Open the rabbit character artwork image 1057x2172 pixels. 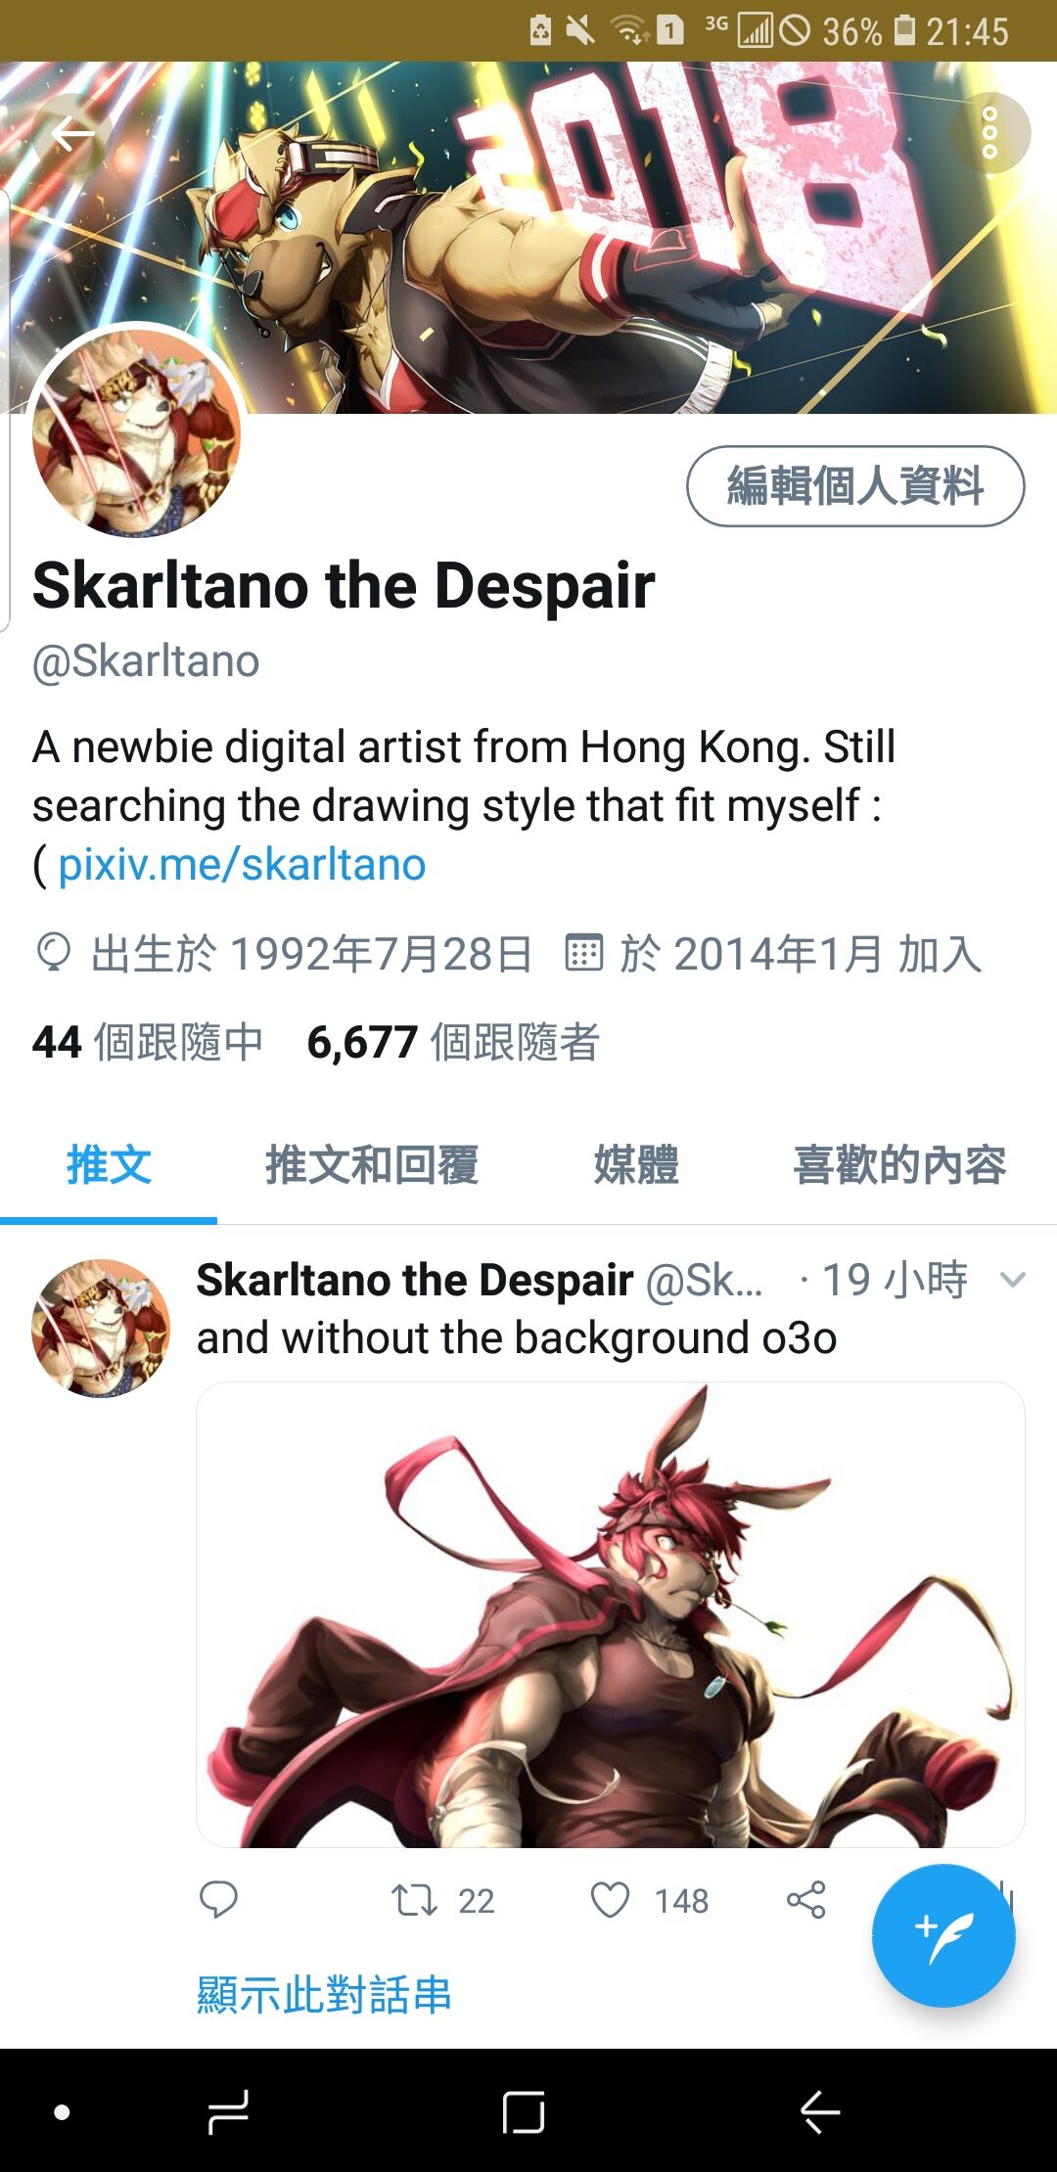(611, 1614)
